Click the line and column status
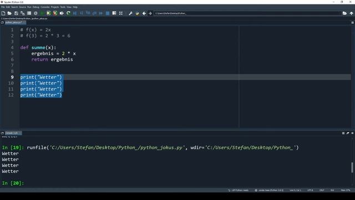355x200 pixels. tap(295, 190)
